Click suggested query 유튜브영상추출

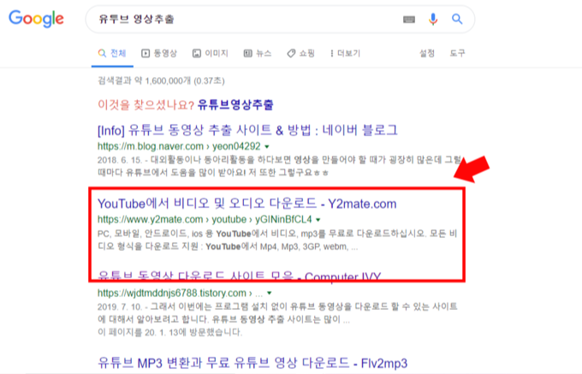(235, 104)
